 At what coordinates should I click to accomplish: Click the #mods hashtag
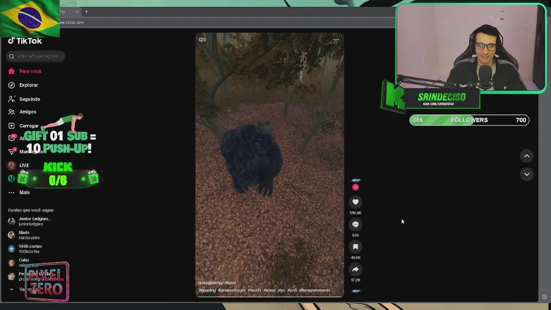(254, 290)
